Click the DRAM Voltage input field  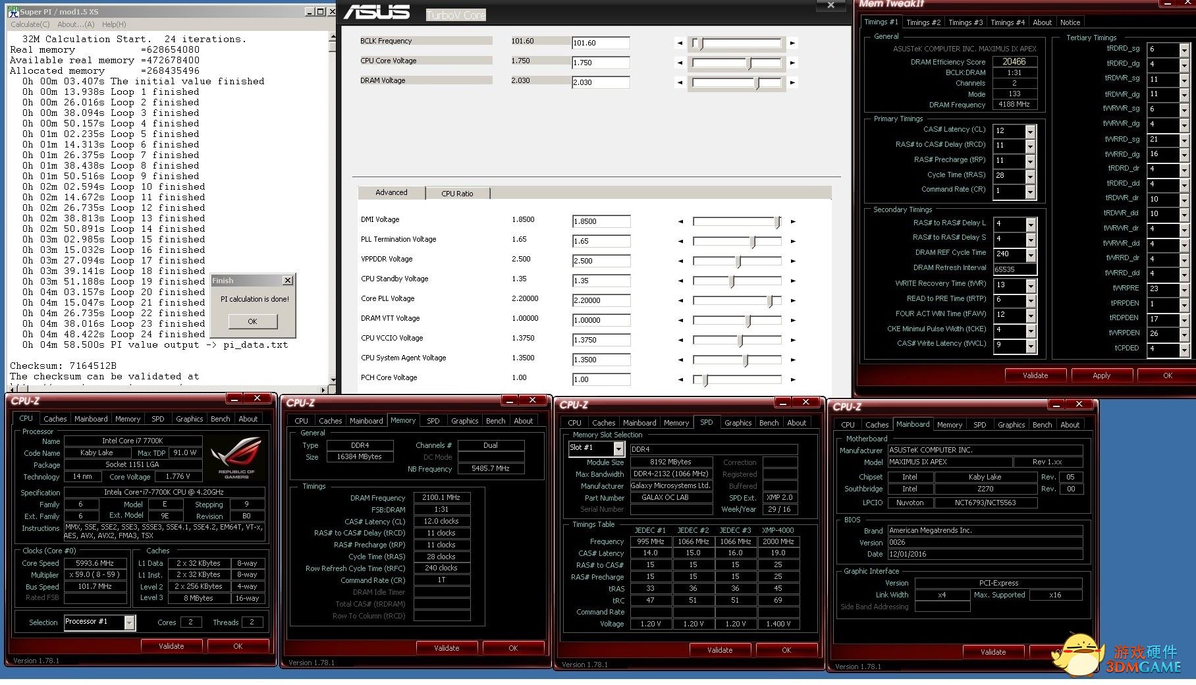[601, 83]
